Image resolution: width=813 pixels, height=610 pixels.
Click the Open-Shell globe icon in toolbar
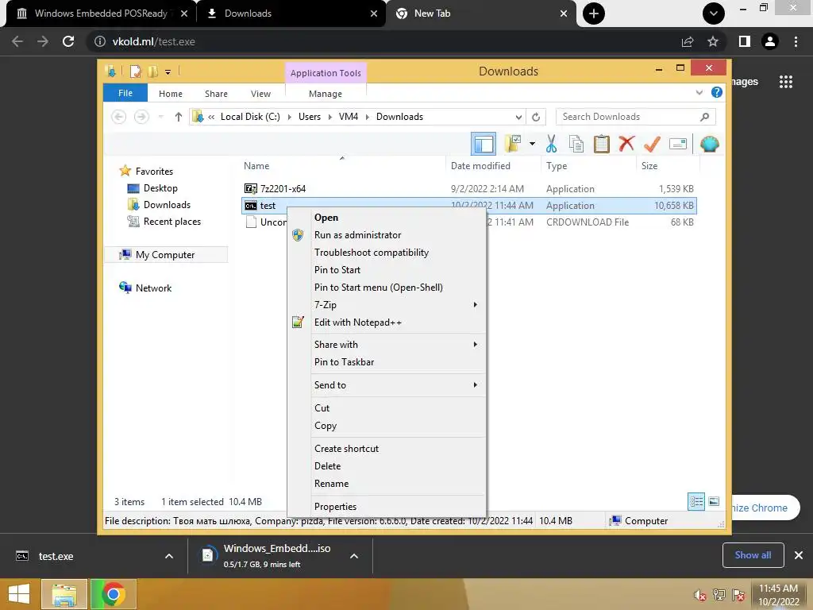click(709, 144)
